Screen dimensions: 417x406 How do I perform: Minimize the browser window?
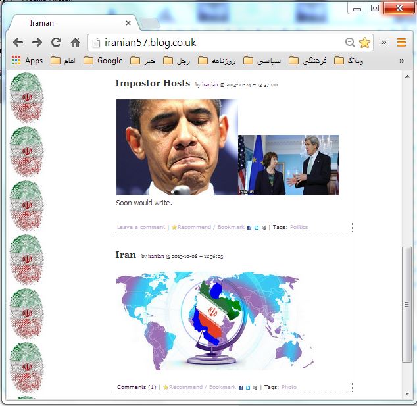[x=357, y=9]
